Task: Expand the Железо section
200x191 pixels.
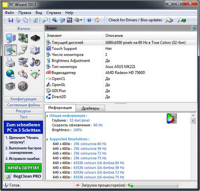Action: [x=24, y=28]
